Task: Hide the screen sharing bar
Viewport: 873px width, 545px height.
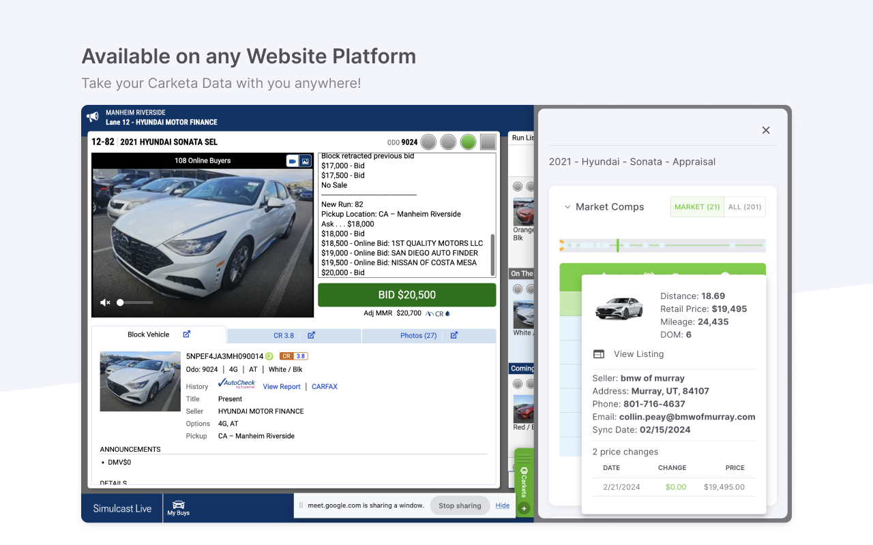Action: 503,505
